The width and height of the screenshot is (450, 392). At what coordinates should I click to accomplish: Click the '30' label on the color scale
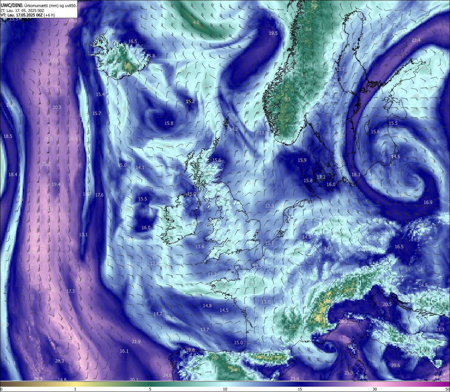pos(375,389)
